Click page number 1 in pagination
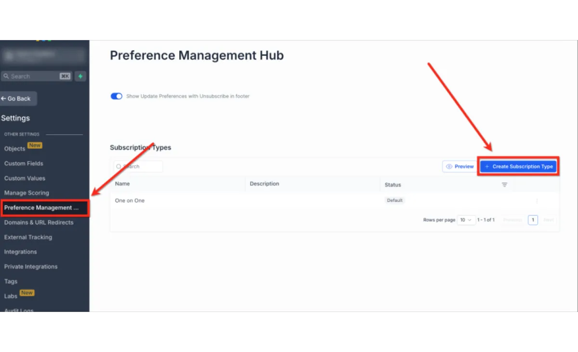 (x=533, y=220)
